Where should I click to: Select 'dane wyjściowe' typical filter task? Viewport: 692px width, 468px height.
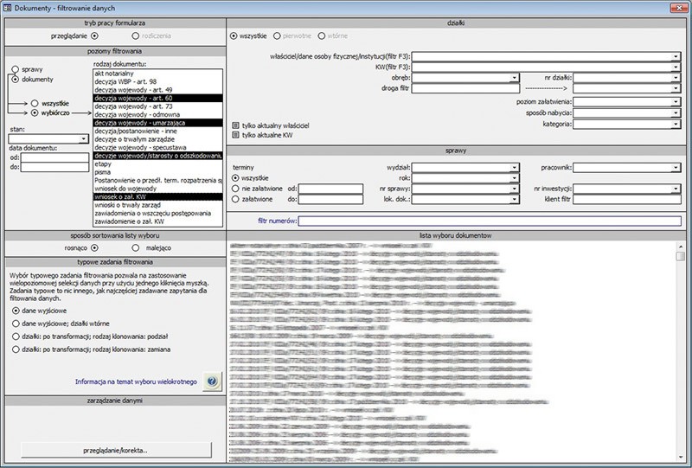click(x=16, y=311)
